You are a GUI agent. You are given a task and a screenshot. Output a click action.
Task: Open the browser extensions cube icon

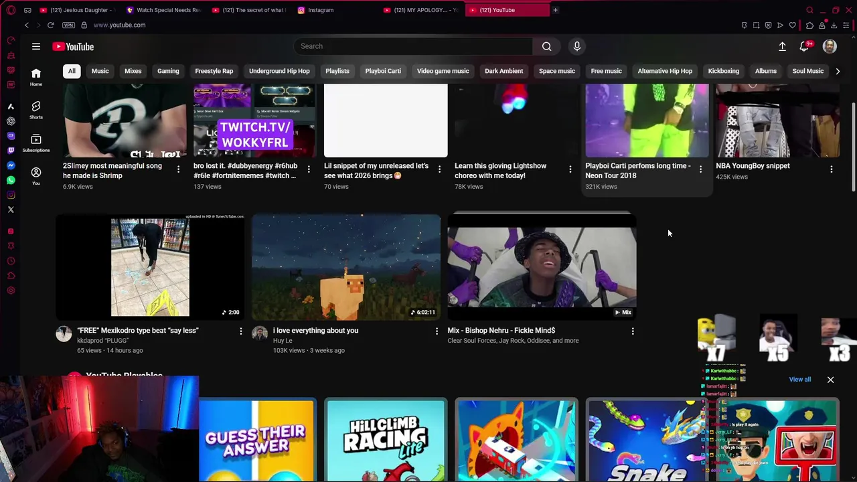809,25
